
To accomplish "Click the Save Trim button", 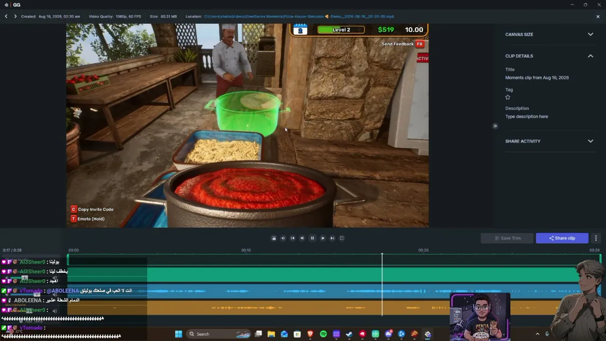I will [x=507, y=238].
